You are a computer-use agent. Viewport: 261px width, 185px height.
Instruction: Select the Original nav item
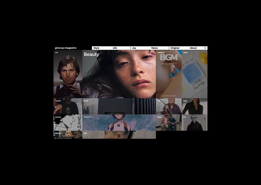tap(175, 48)
